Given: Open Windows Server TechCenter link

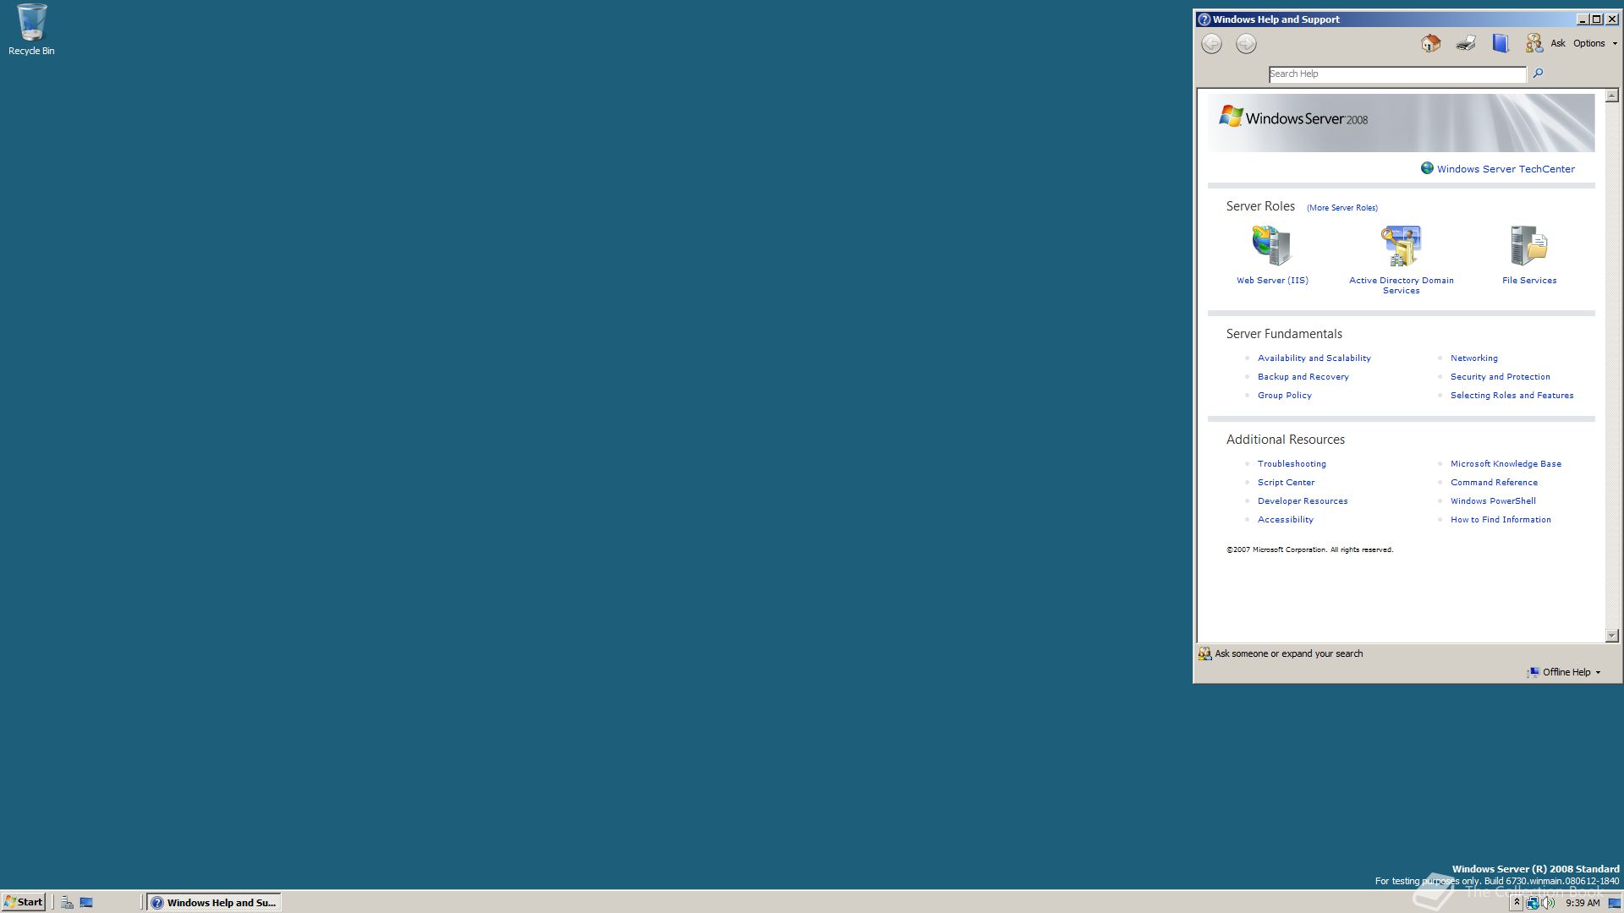Looking at the screenshot, I should click(1506, 169).
